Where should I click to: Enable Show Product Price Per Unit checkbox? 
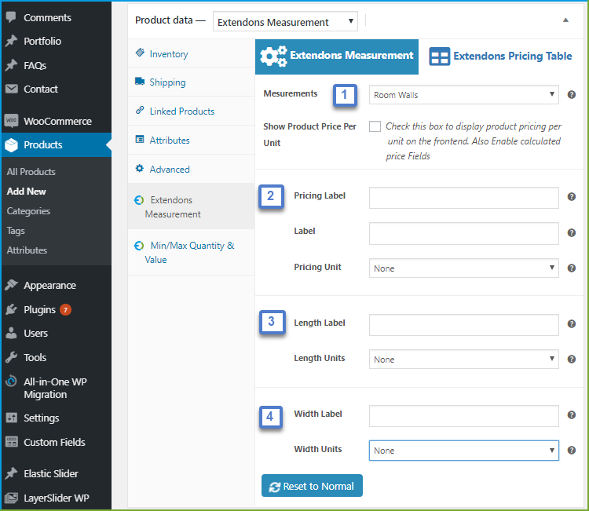pyautogui.click(x=375, y=126)
